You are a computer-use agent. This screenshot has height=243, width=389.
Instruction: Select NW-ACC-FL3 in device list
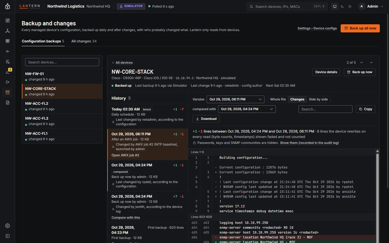point(62,121)
